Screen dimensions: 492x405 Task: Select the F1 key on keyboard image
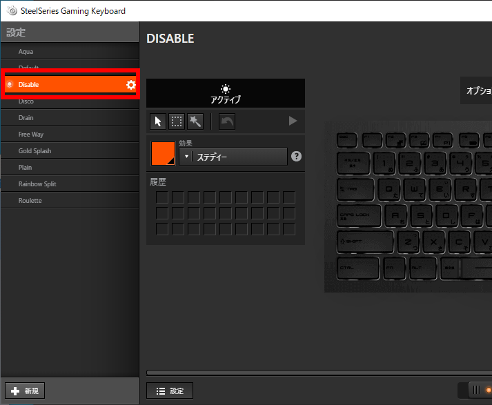click(x=372, y=140)
